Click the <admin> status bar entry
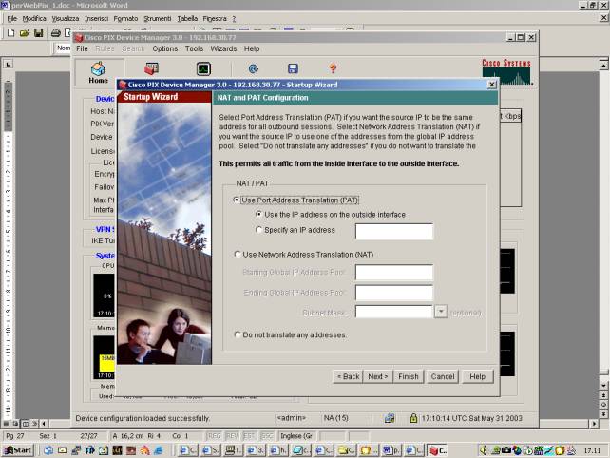The image size is (610, 458). pyautogui.click(x=292, y=418)
